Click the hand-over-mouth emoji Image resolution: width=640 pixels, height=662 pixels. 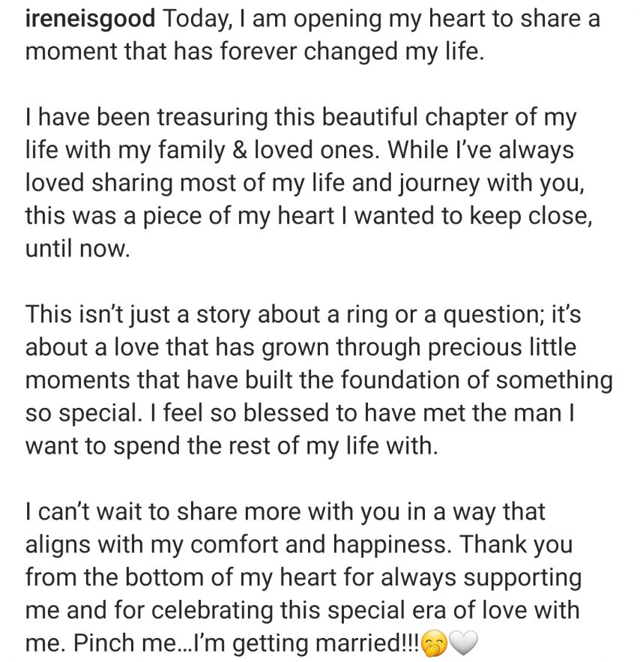click(x=434, y=643)
